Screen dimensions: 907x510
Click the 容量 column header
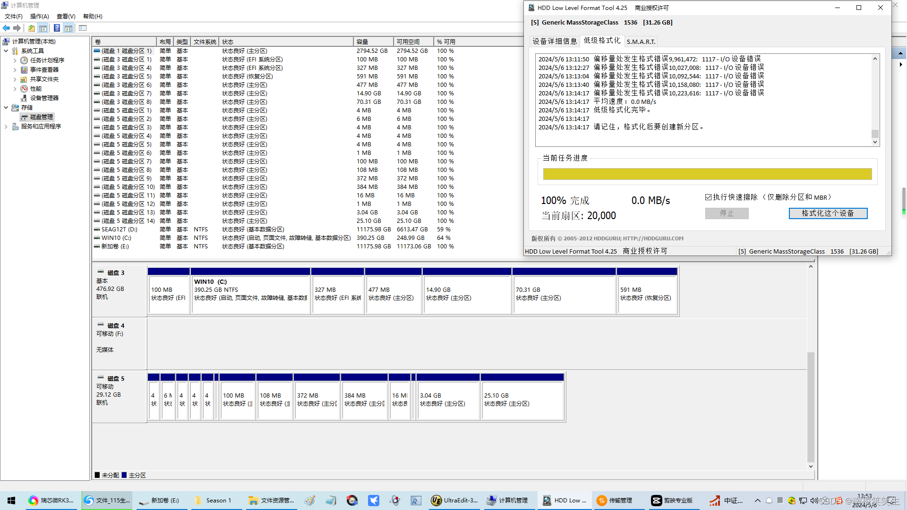point(372,42)
